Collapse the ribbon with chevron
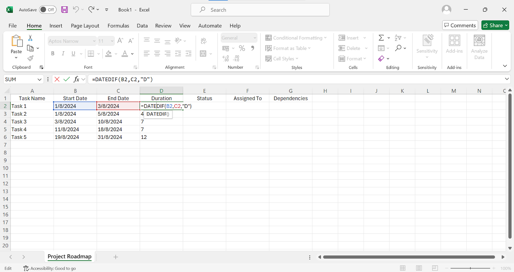Image resolution: width=514 pixels, height=272 pixels. coord(505,66)
